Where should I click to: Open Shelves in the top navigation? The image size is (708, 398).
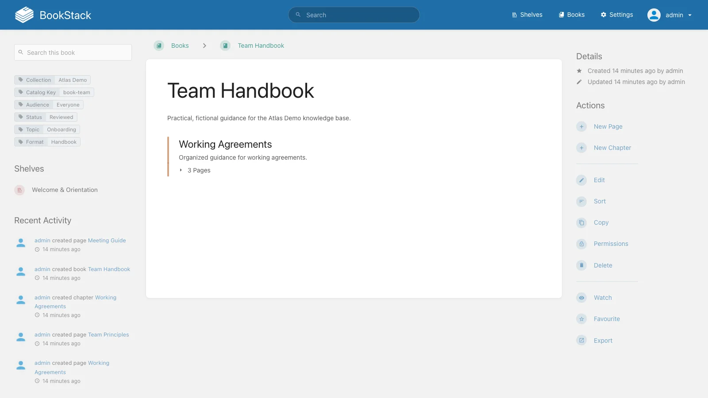pos(527,15)
